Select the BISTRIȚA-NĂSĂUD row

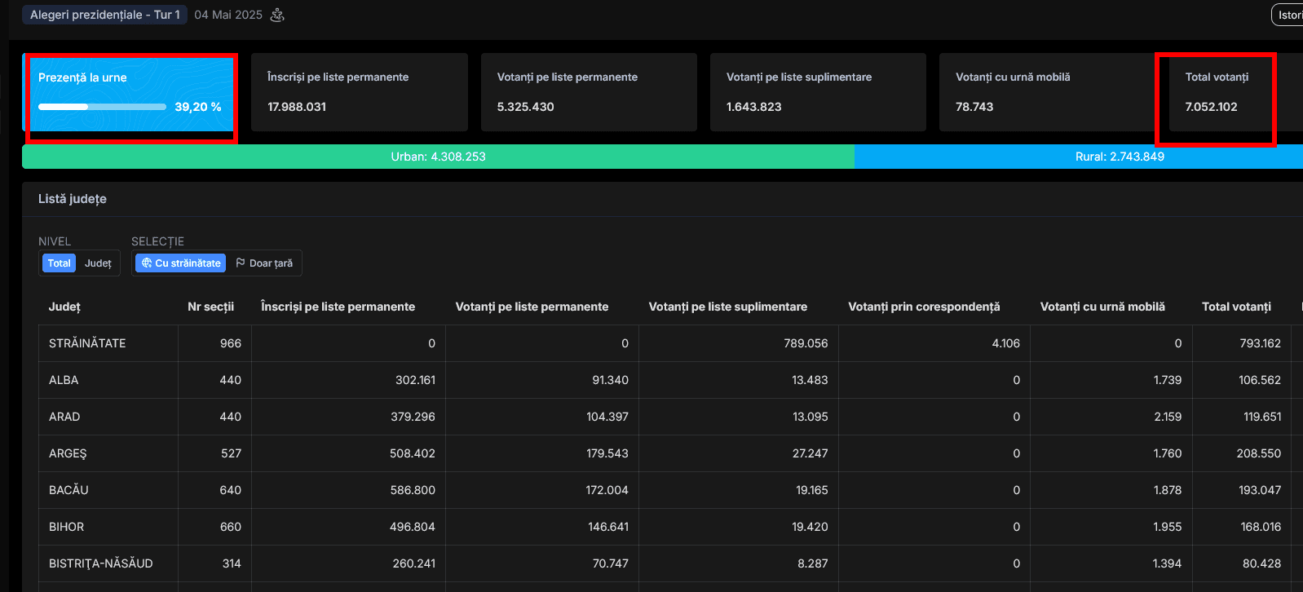pos(100,563)
